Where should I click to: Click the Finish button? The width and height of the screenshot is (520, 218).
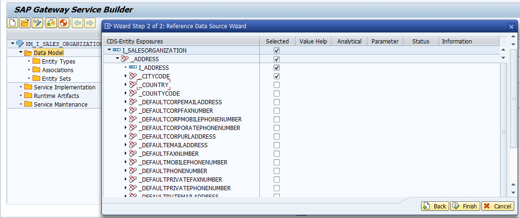465,206
